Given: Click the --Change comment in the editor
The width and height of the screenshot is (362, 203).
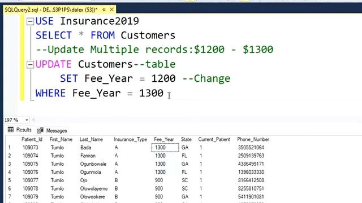Looking at the screenshot, I should point(206,79).
